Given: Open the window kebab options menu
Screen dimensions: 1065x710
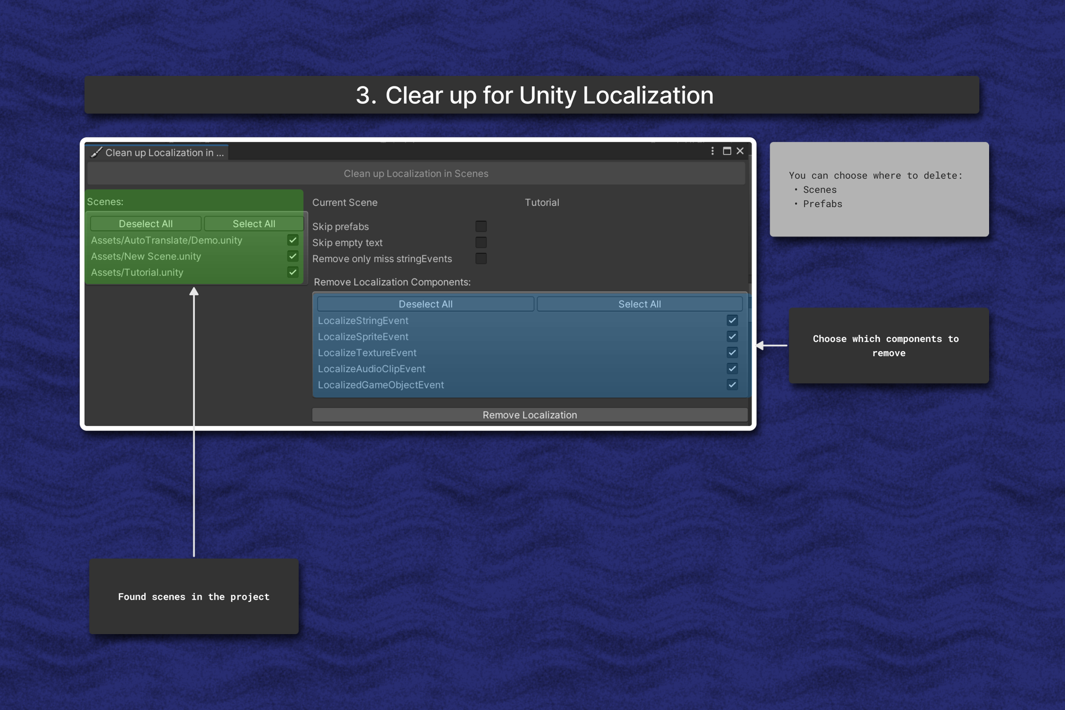Looking at the screenshot, I should (712, 151).
